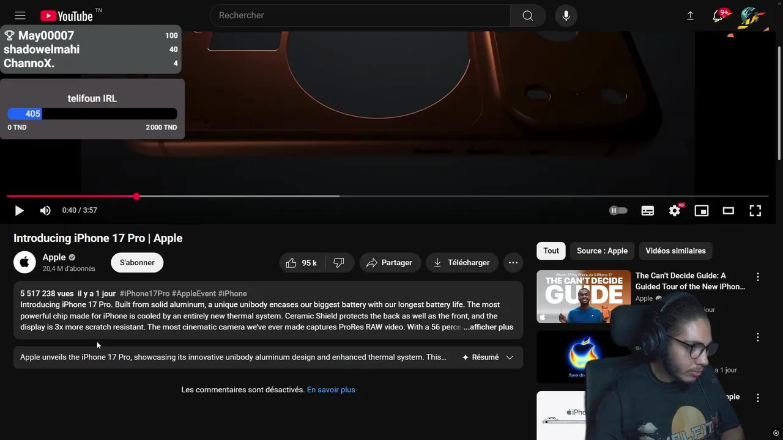
Task: Click the magnifier search button
Action: click(527, 15)
